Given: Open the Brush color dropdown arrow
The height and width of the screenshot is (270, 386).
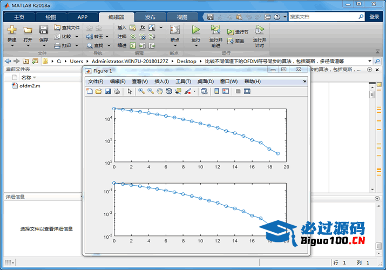Looking at the screenshot, I should pos(194,91).
